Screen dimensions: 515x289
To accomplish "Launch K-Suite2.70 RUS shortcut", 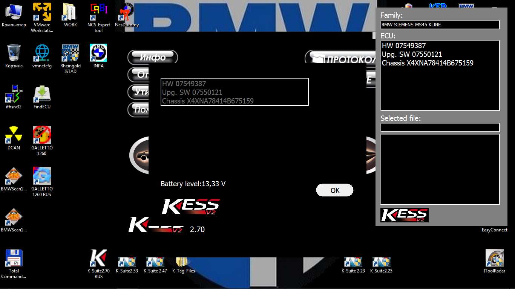I will point(98,259).
